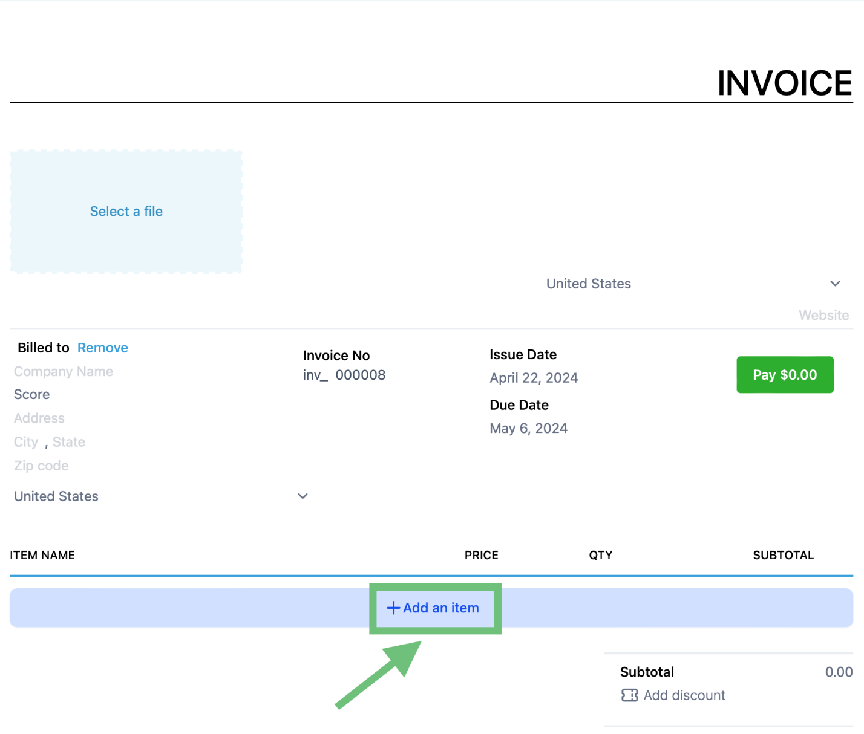Click the Website input field
864x734 pixels.
(823, 315)
